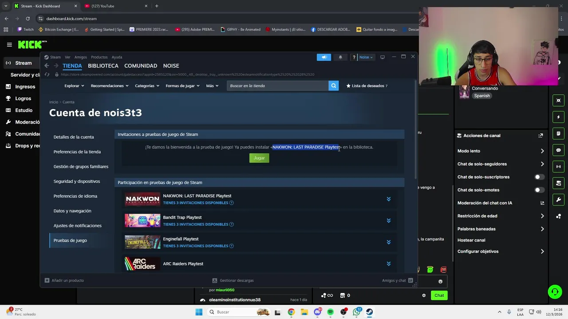The image size is (568, 319).
Task: Open the Steam Amigos menu
Action: (81, 57)
